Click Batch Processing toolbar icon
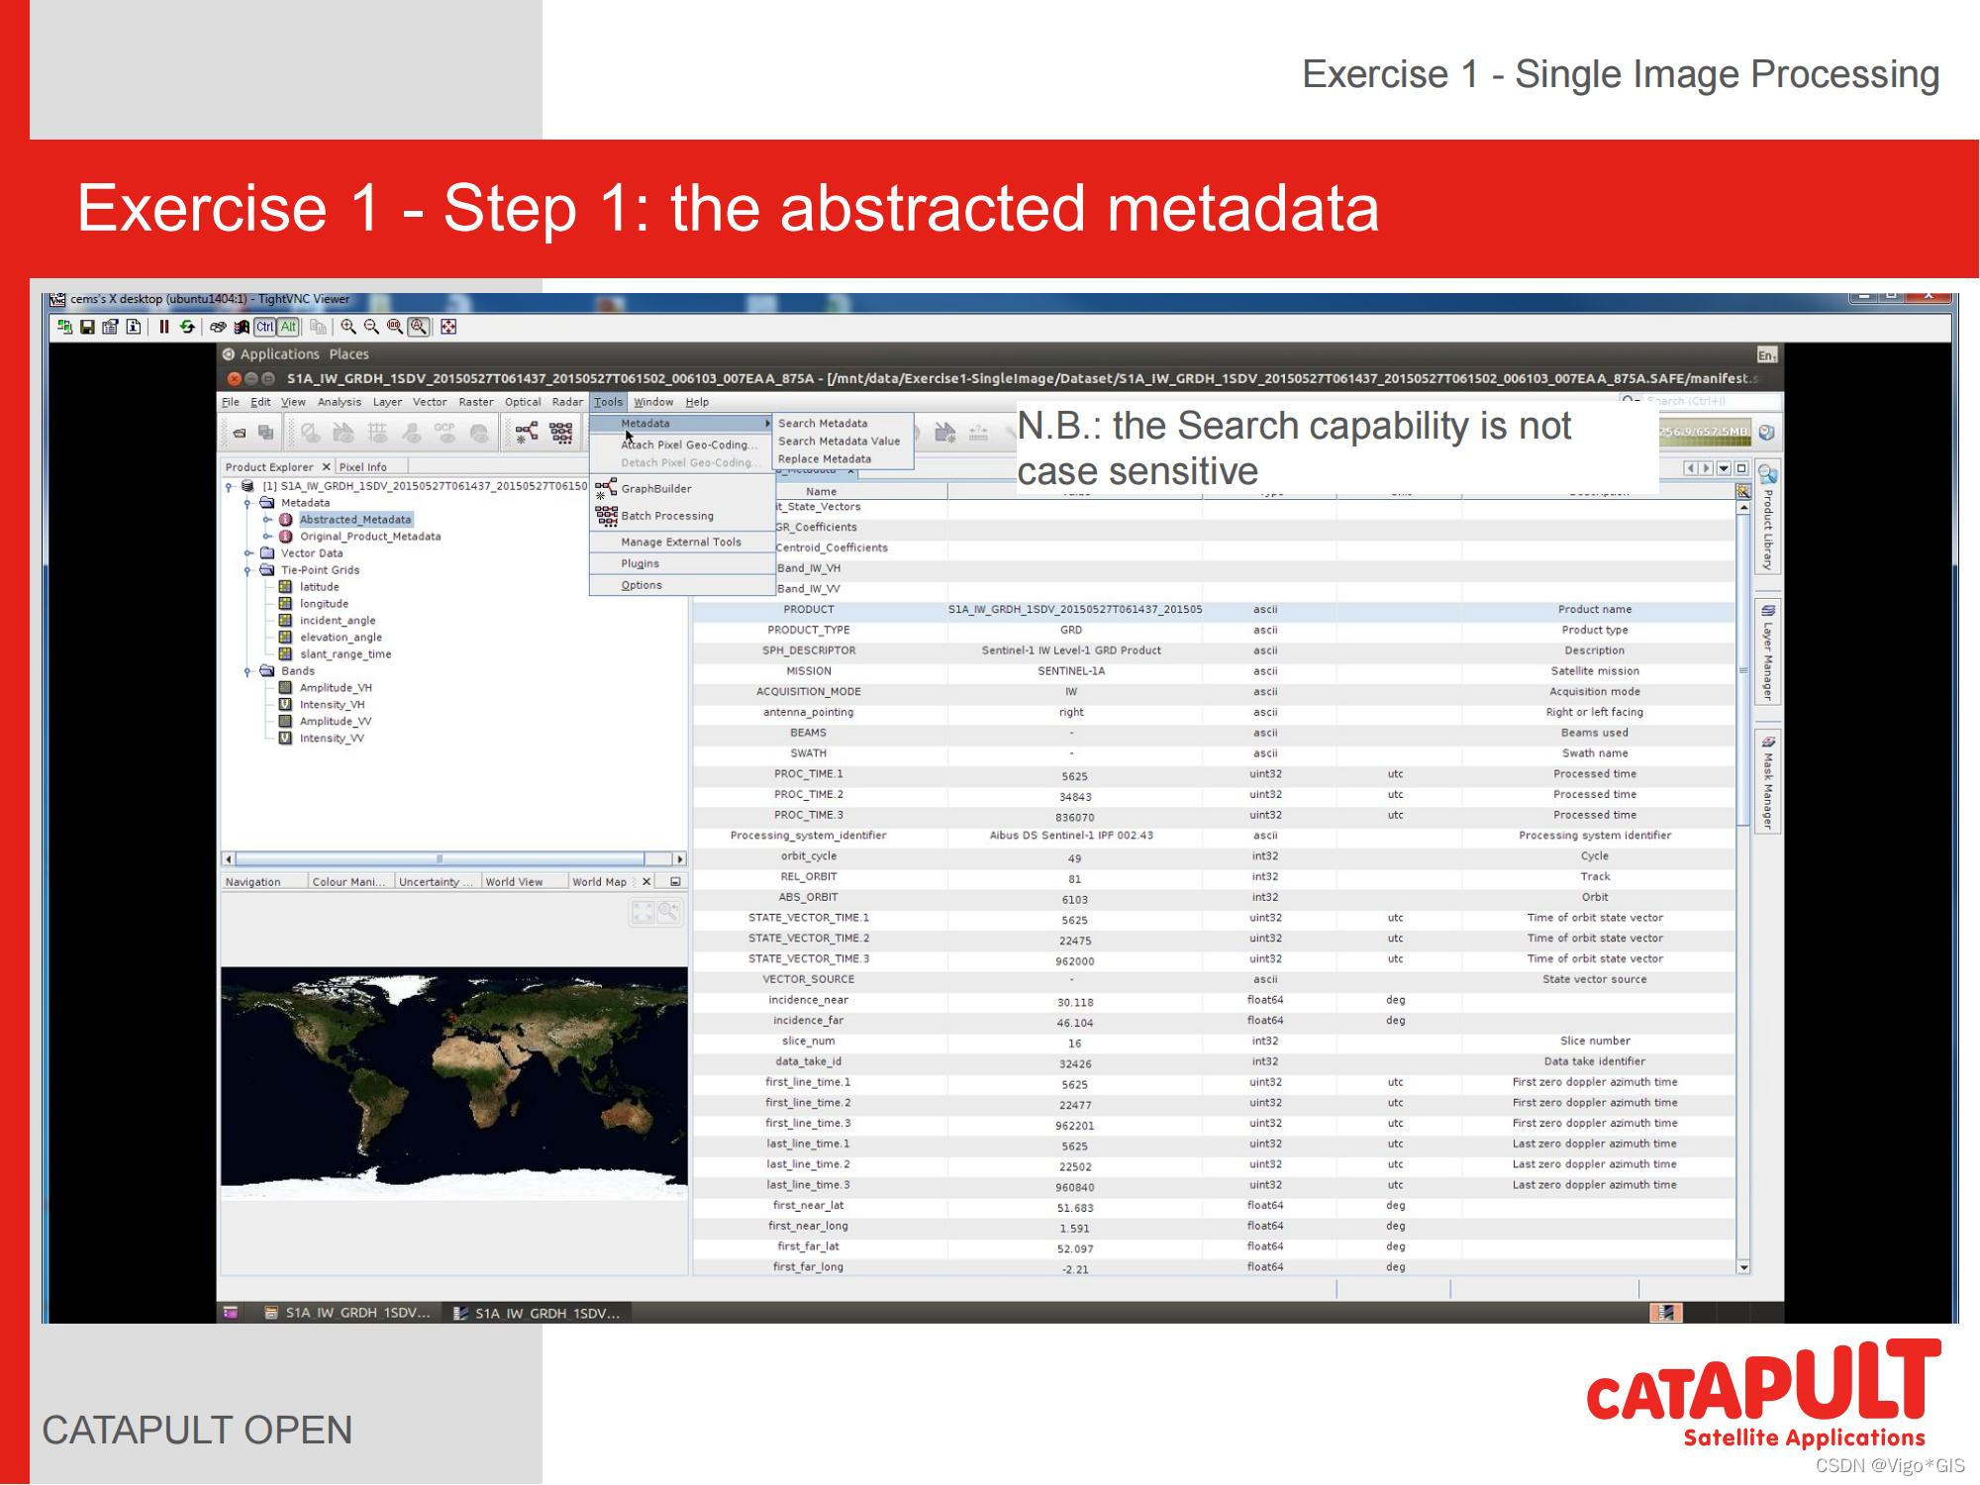Image resolution: width=1980 pixels, height=1485 pixels. (x=561, y=433)
